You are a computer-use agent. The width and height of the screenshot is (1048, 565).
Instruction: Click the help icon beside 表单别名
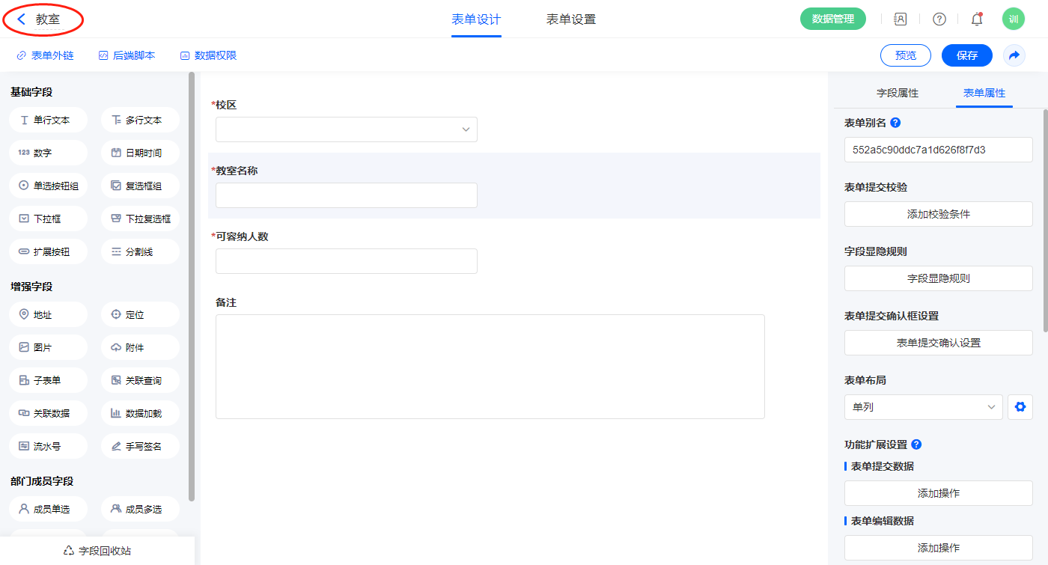[x=895, y=123]
